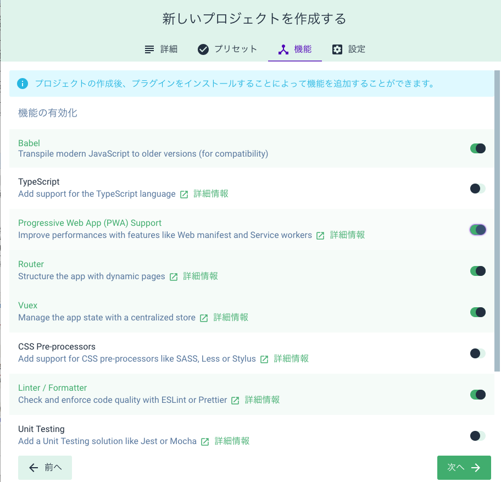Click the プリセット checkmark icon

(x=203, y=49)
